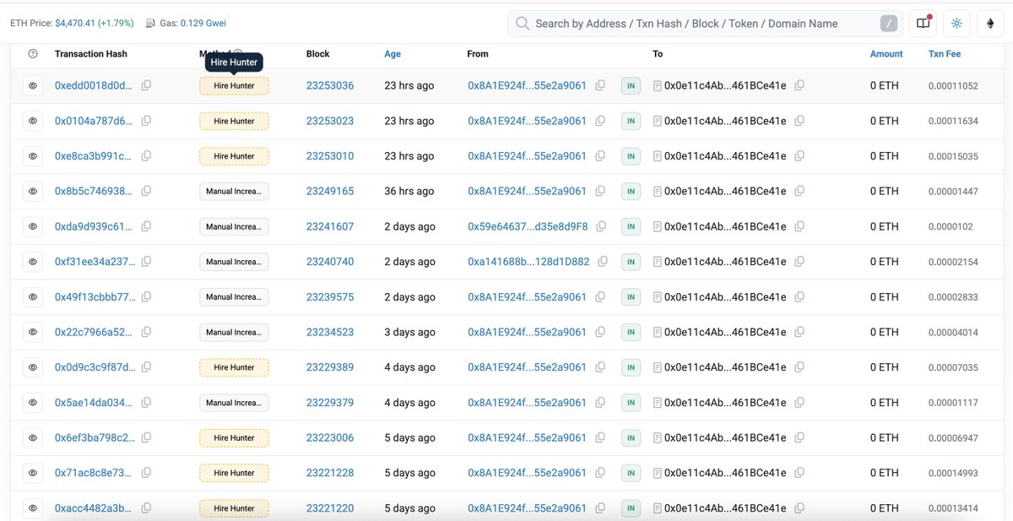The image size is (1013, 521).
Task: Open gas tracker 0.129 Gwei link
Action: tap(202, 24)
